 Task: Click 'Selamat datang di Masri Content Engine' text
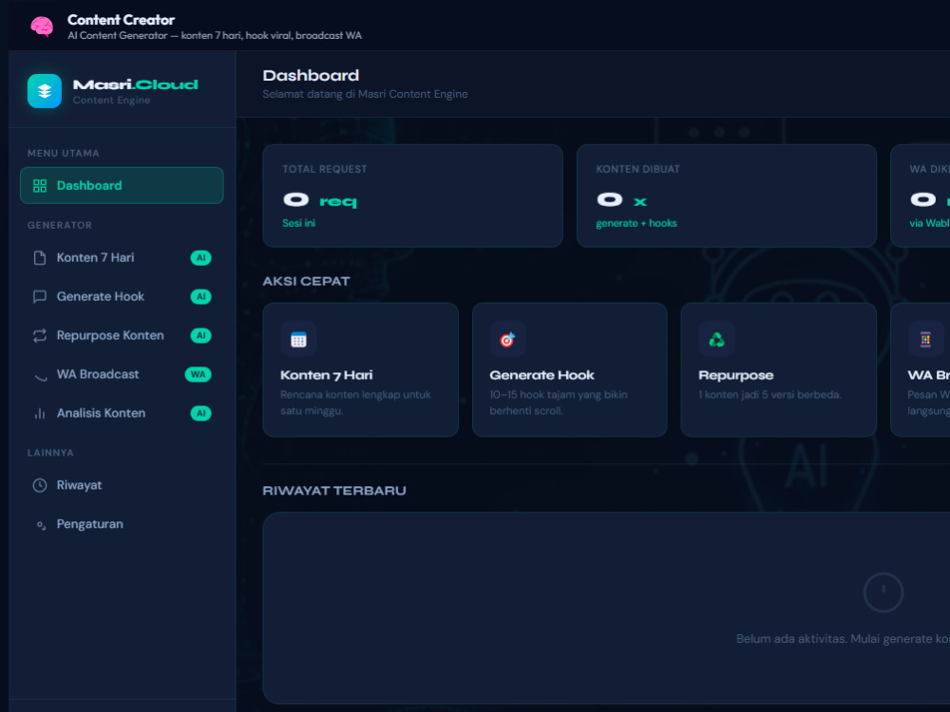point(365,94)
